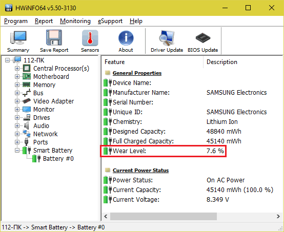Click the General Properties heading
Viewport: 284px width, 232px height.
point(137,73)
